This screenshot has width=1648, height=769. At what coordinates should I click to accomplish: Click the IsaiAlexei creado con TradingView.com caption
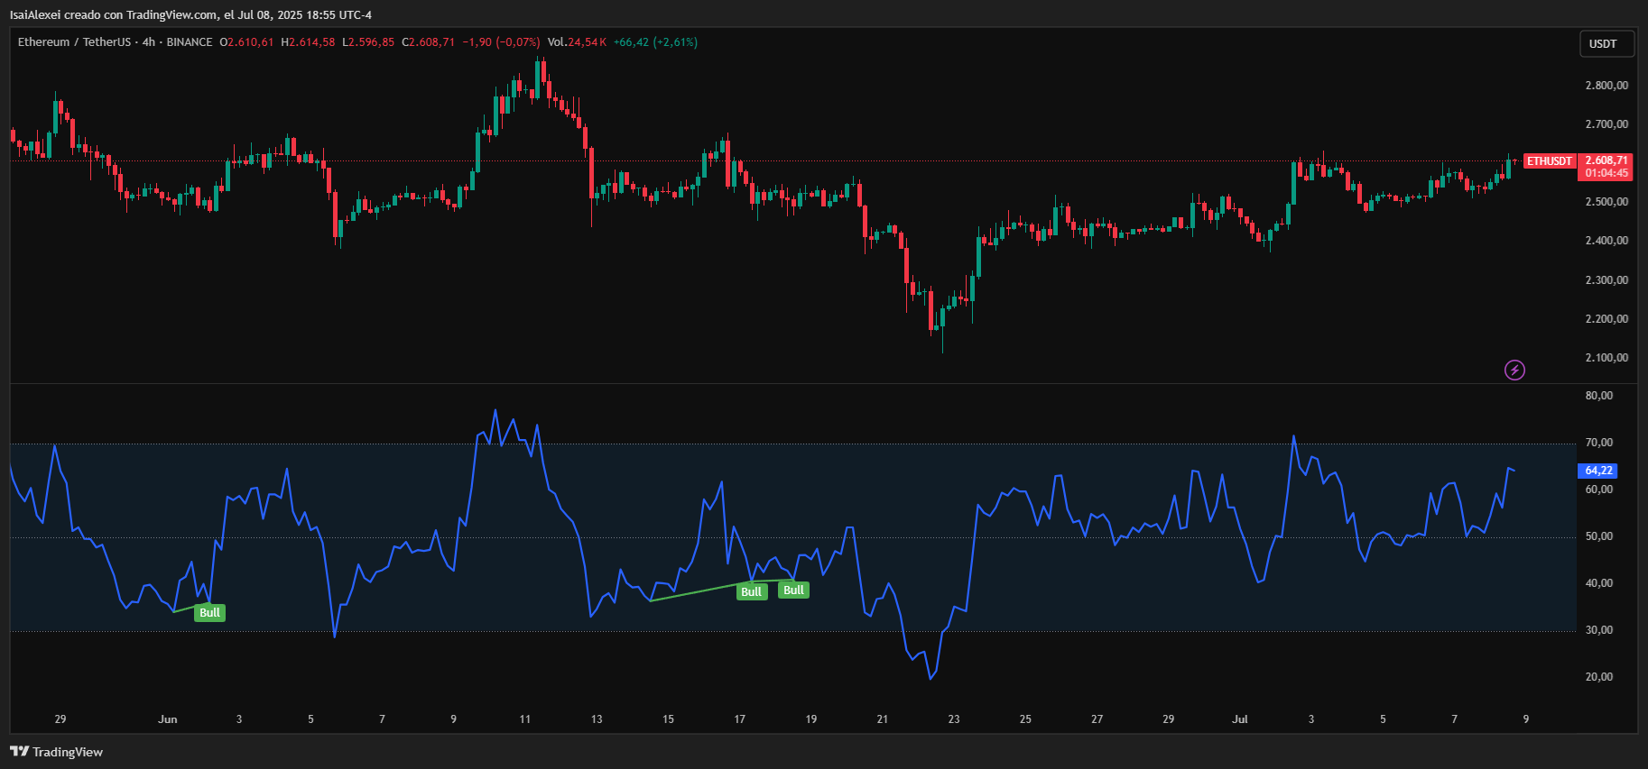pos(190,14)
